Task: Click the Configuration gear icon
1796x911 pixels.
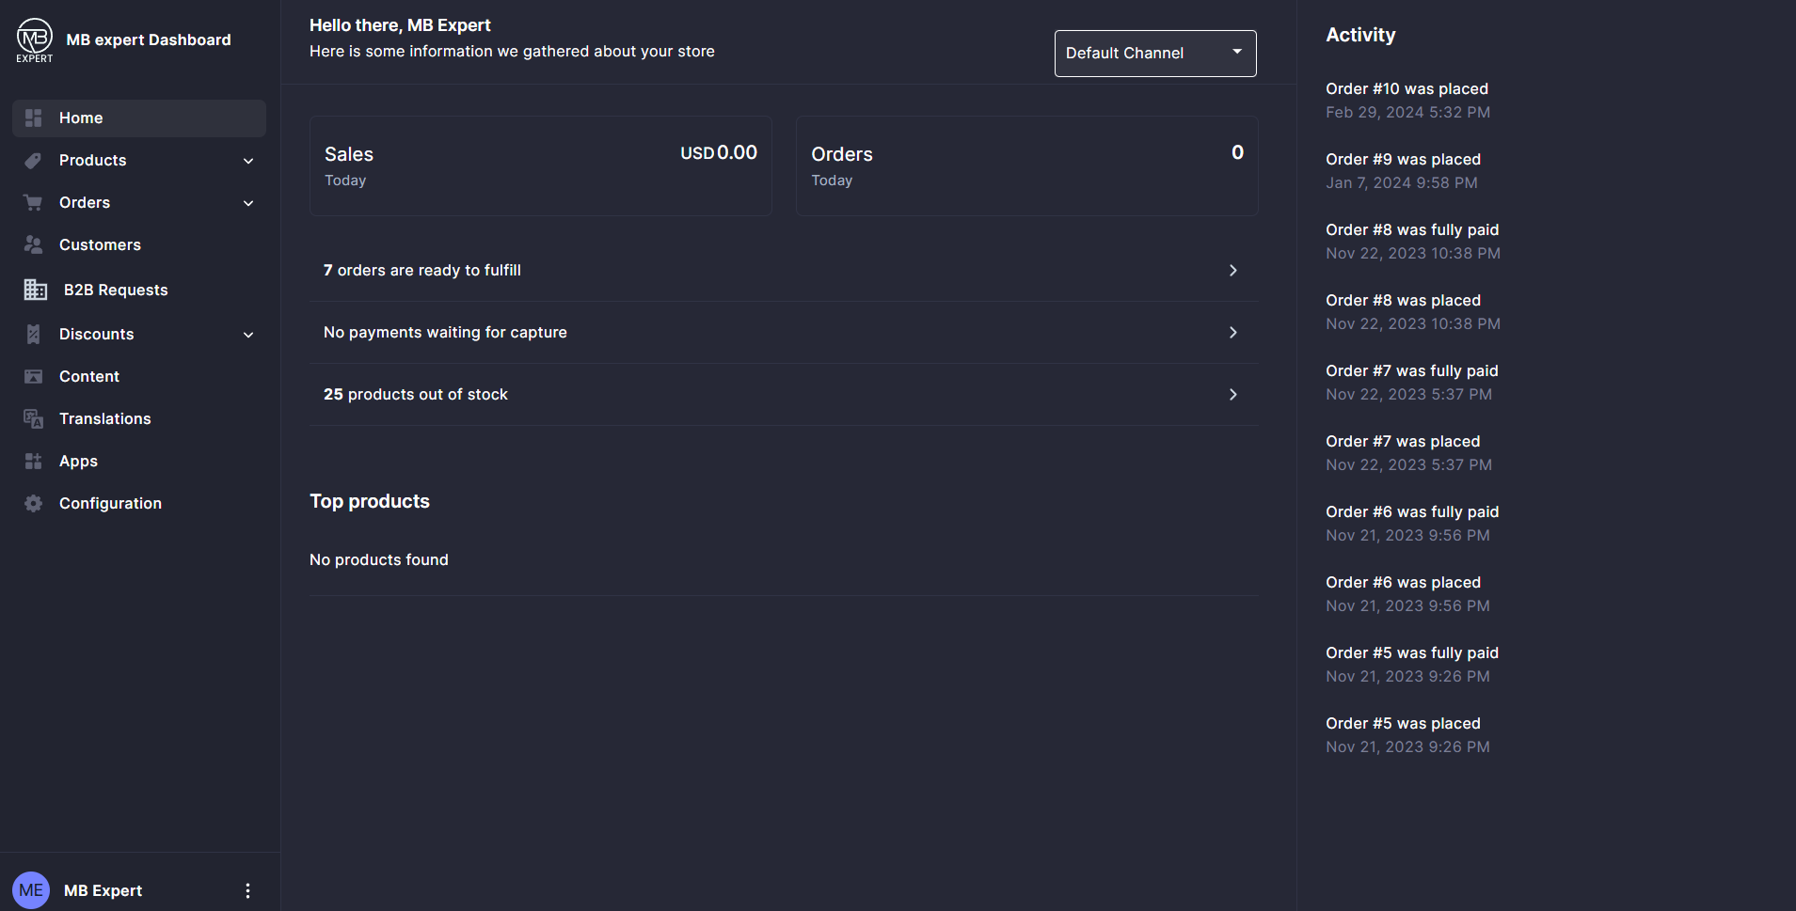Action: pos(33,503)
